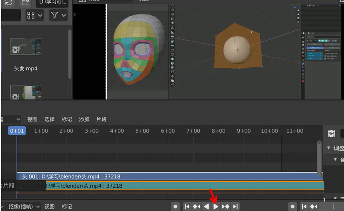Collapse the 调整 panel section
Screen dimensions: 344x211
tap(329, 148)
